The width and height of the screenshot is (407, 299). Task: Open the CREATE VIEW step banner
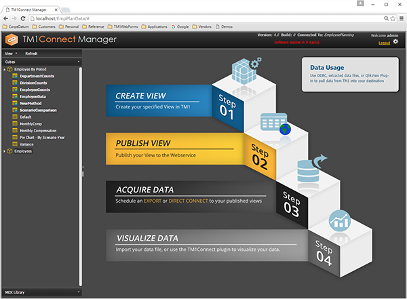tap(159, 100)
